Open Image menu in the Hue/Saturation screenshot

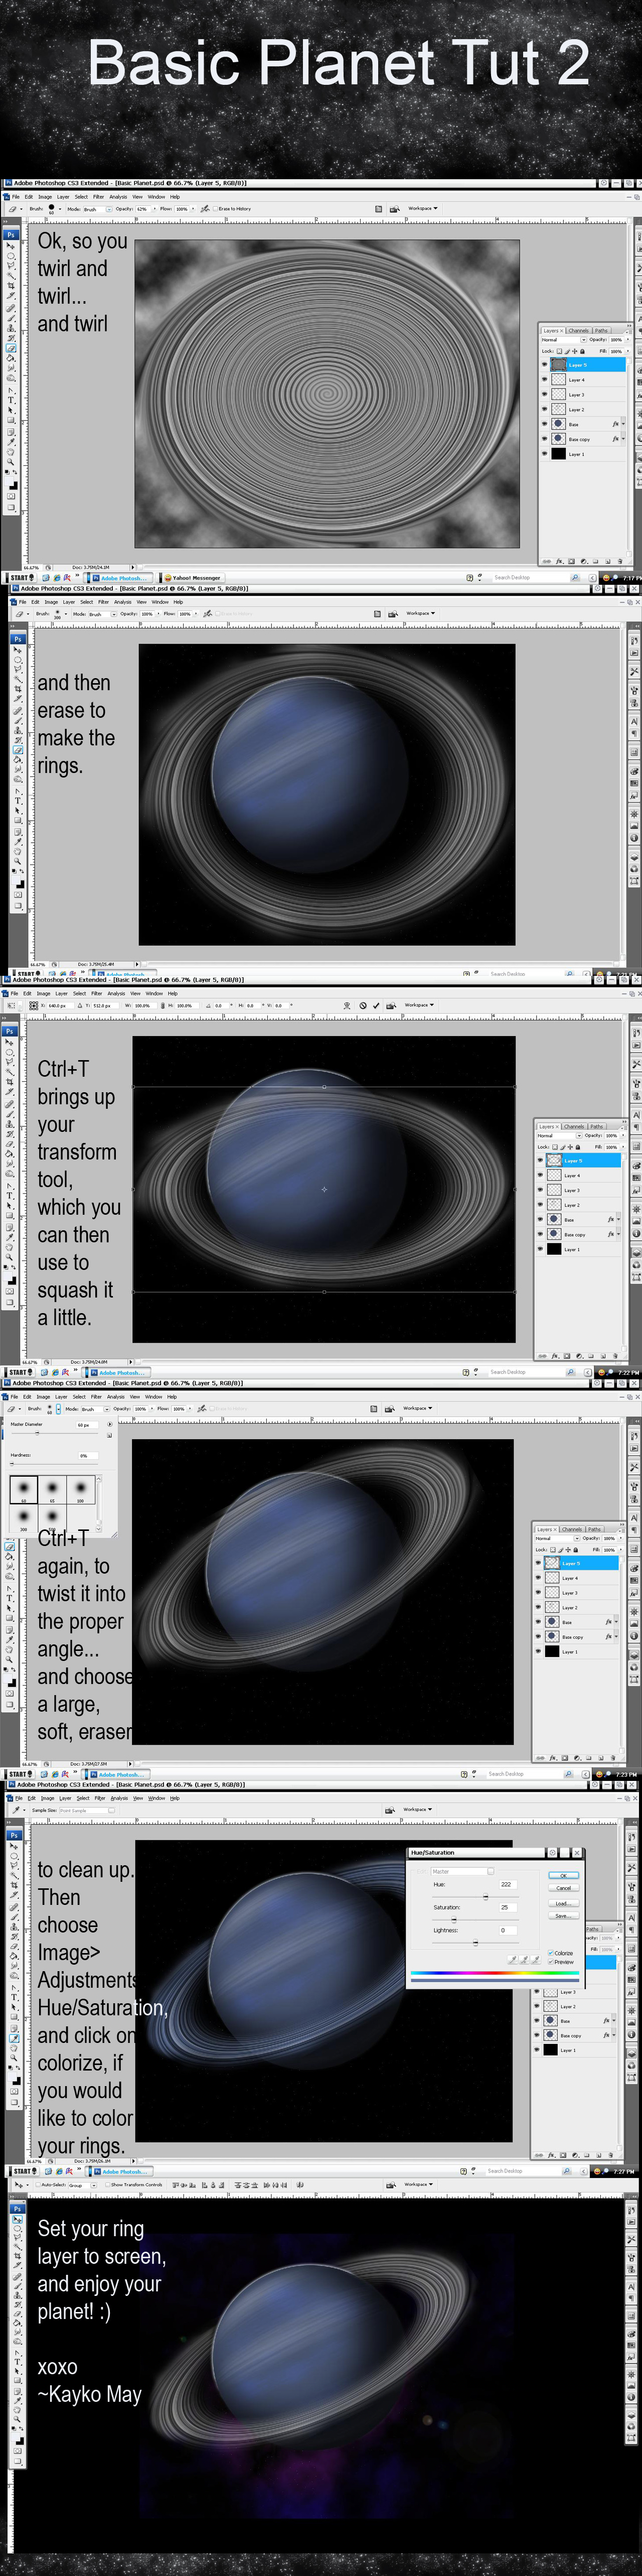47,1798
